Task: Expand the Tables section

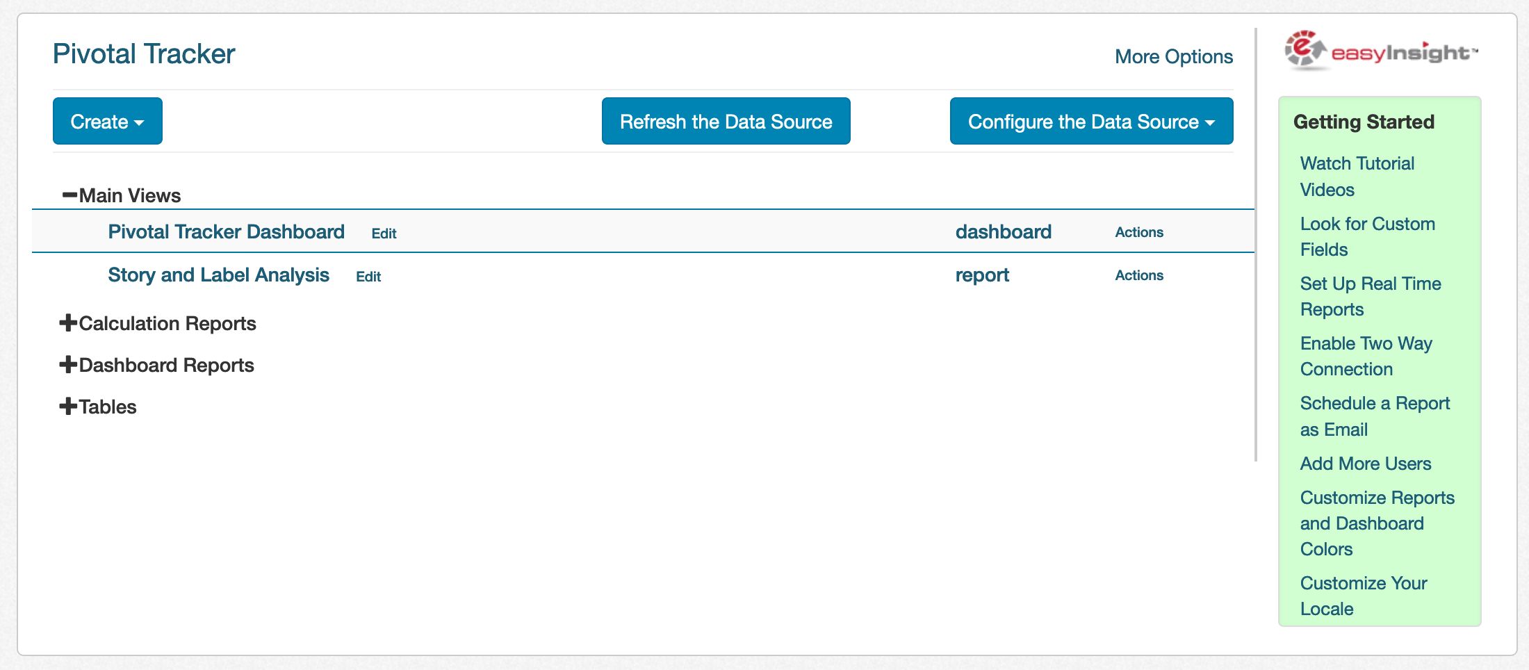Action: coord(68,407)
